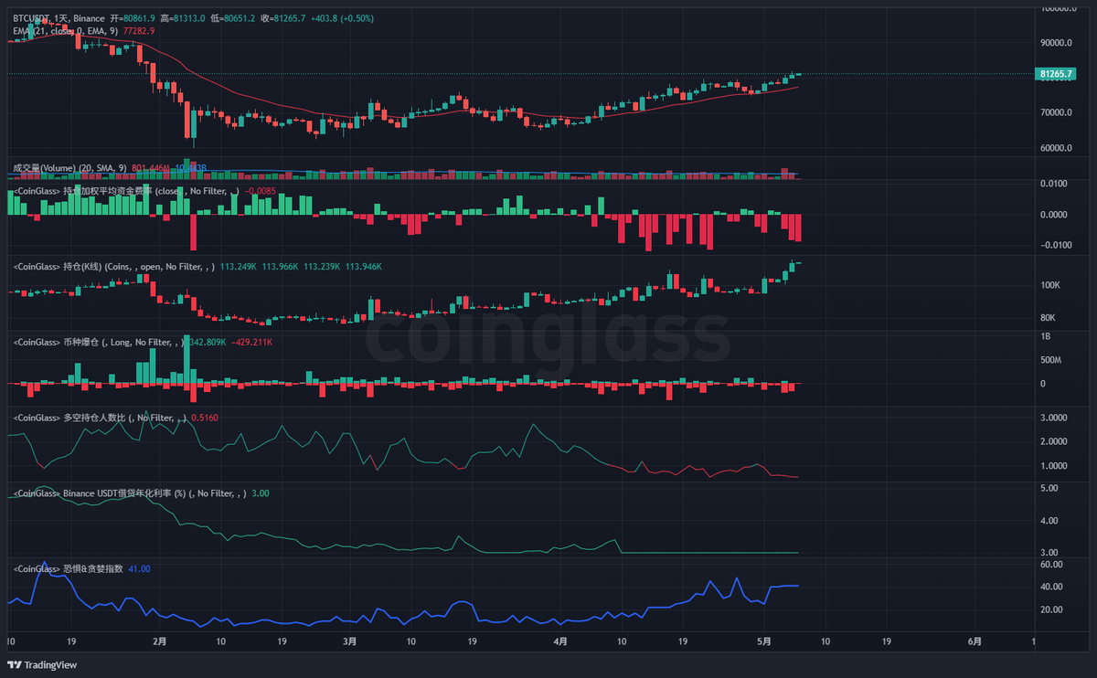1097x678 pixels.
Task: Click the 币种爆仓 liquidation indicator legend
Action: 99,342
